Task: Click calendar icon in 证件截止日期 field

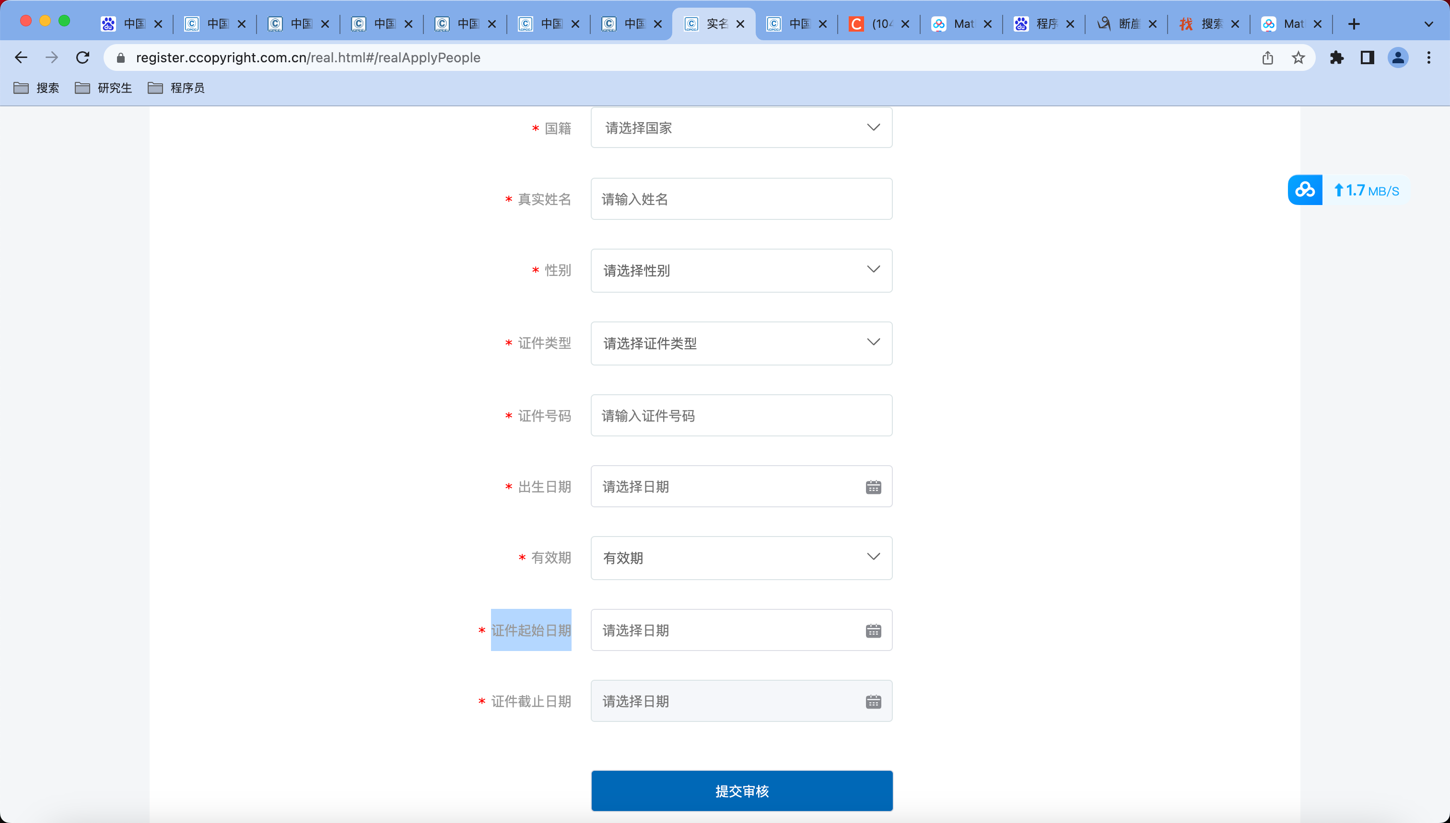Action: 873,701
